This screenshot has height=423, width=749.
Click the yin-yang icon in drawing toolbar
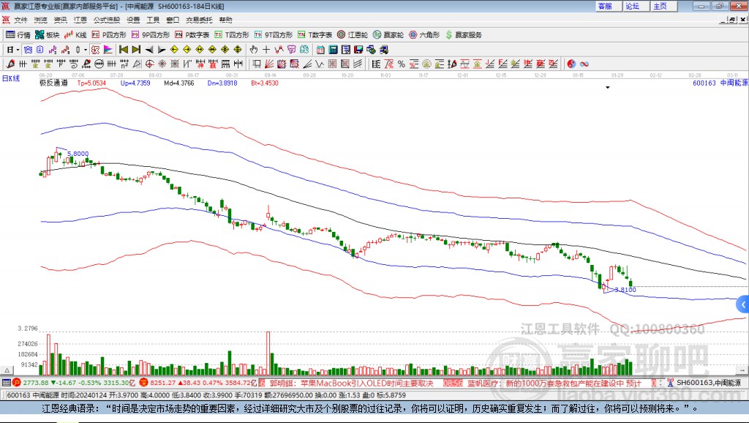pyautogui.click(x=571, y=64)
